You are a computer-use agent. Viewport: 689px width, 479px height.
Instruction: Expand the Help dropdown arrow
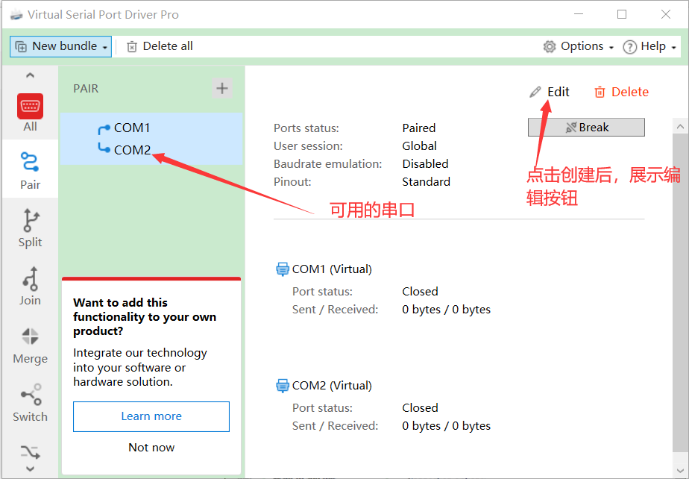tap(673, 48)
